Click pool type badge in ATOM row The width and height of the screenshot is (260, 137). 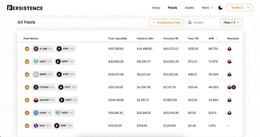pos(27,49)
